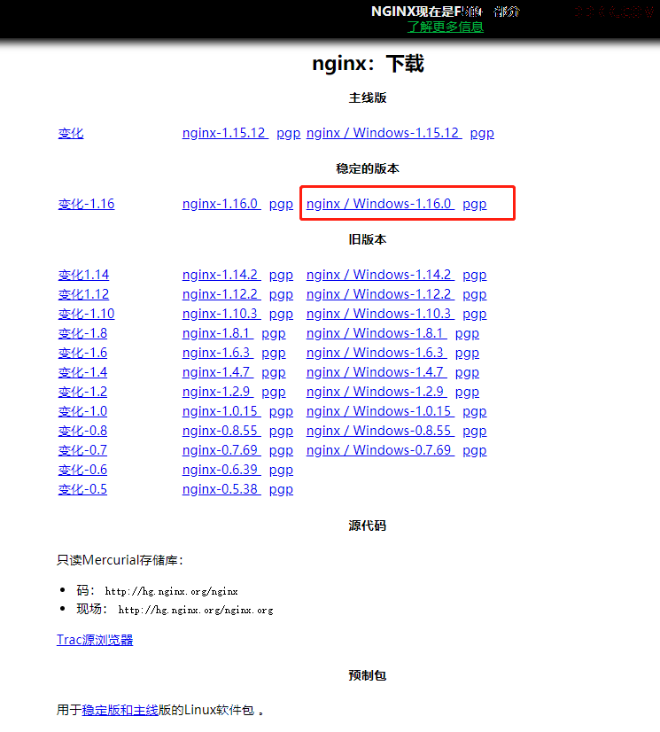Download nginx / Windows-1.10.3
The image size is (660, 732).
(x=380, y=315)
